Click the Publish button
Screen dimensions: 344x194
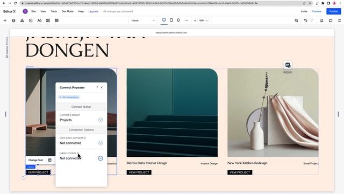pos(333,11)
